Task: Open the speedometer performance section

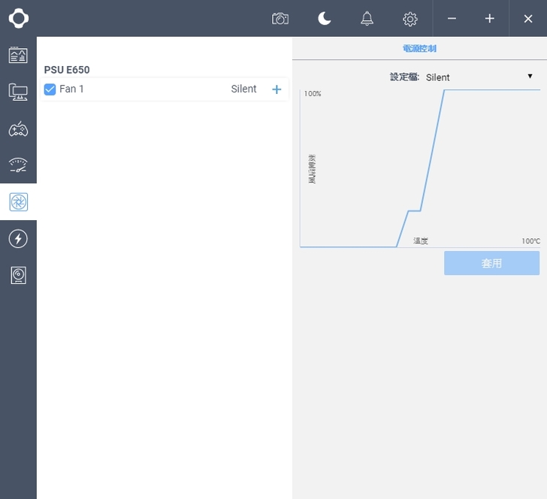Action: pyautogui.click(x=18, y=165)
